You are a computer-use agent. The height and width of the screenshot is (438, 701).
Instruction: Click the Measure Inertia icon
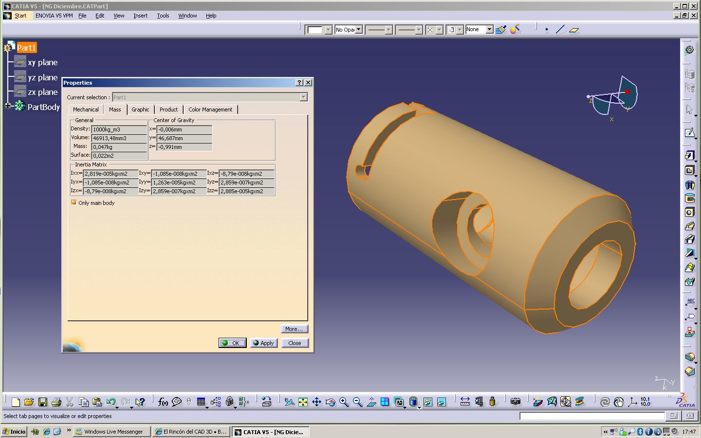coord(492,402)
